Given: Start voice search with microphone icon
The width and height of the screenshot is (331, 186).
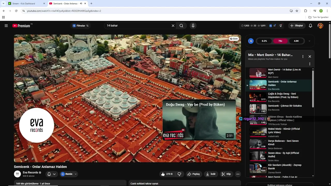Looking at the screenshot, I should coord(193,26).
